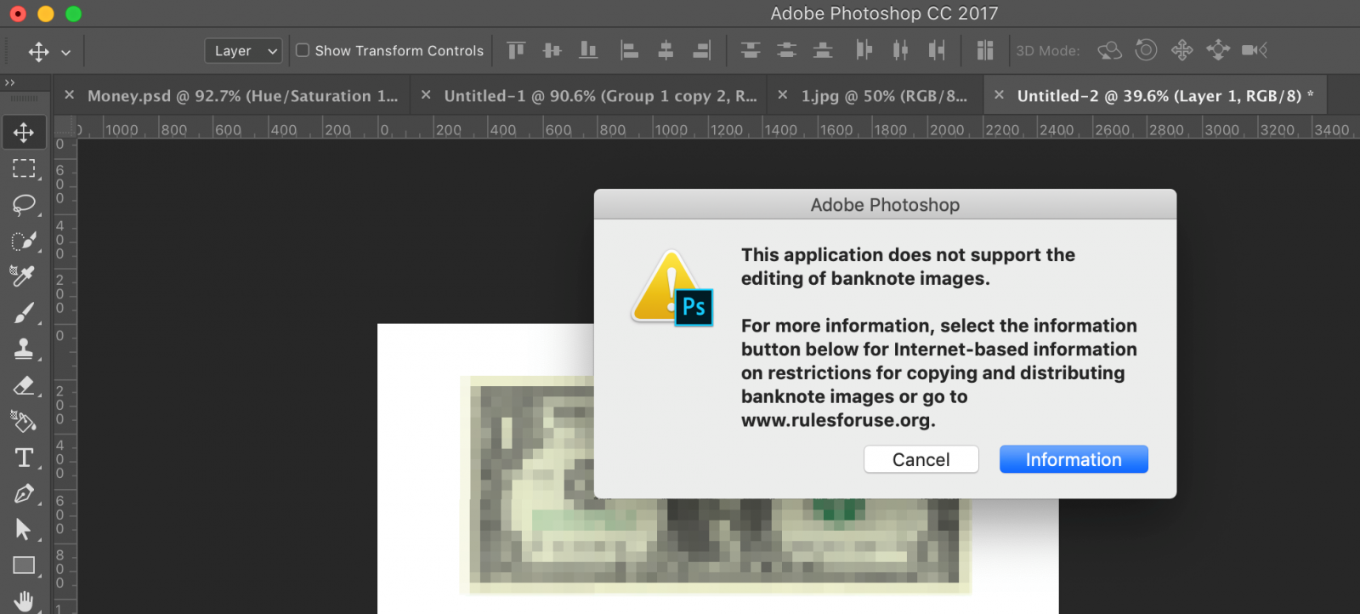This screenshot has height=614, width=1360.
Task: Click the www.rulesforuse.org text
Action: [838, 420]
